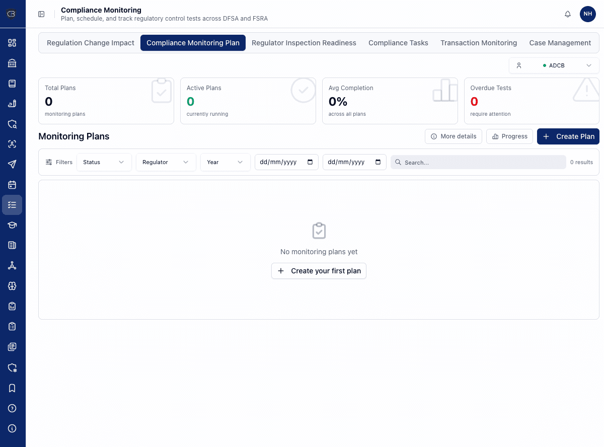Click the bookmark icon in sidebar
The height and width of the screenshot is (447, 604).
pos(12,388)
